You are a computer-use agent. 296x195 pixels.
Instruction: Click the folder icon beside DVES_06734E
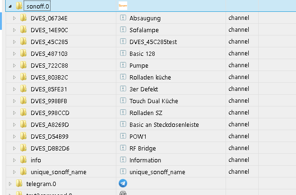(24, 18)
